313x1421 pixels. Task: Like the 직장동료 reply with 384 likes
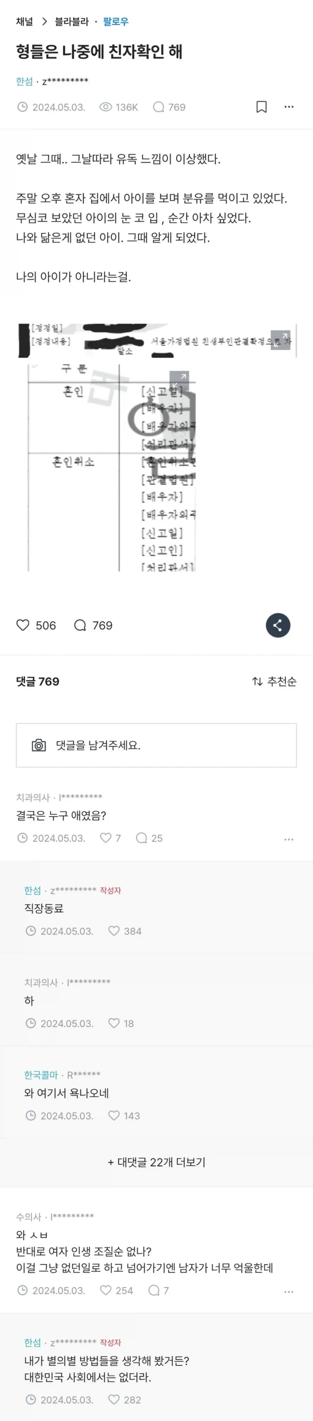tap(114, 930)
